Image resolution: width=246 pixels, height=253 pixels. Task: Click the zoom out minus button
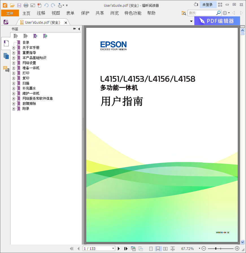coord(204,248)
